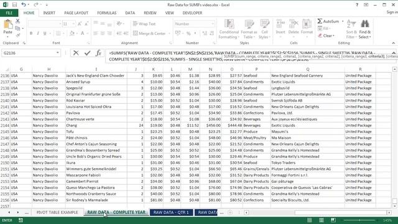Cancel formula entry with X icon

(76, 53)
